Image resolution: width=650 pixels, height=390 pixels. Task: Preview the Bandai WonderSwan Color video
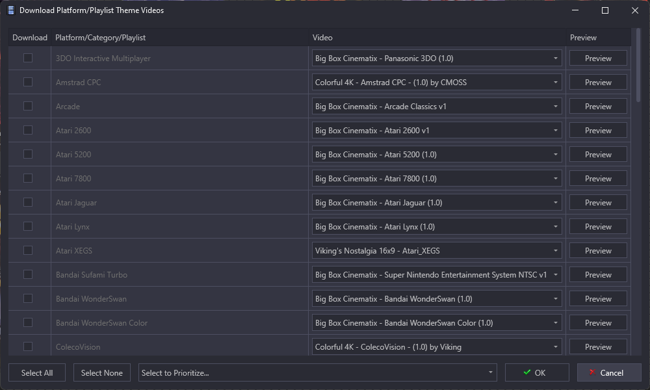click(598, 322)
